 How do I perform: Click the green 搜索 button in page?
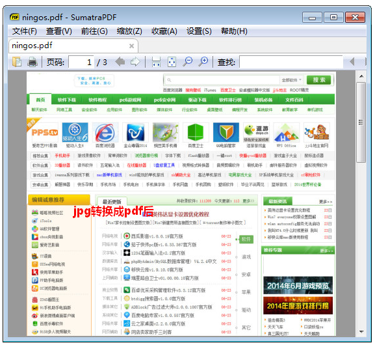pos(319,80)
